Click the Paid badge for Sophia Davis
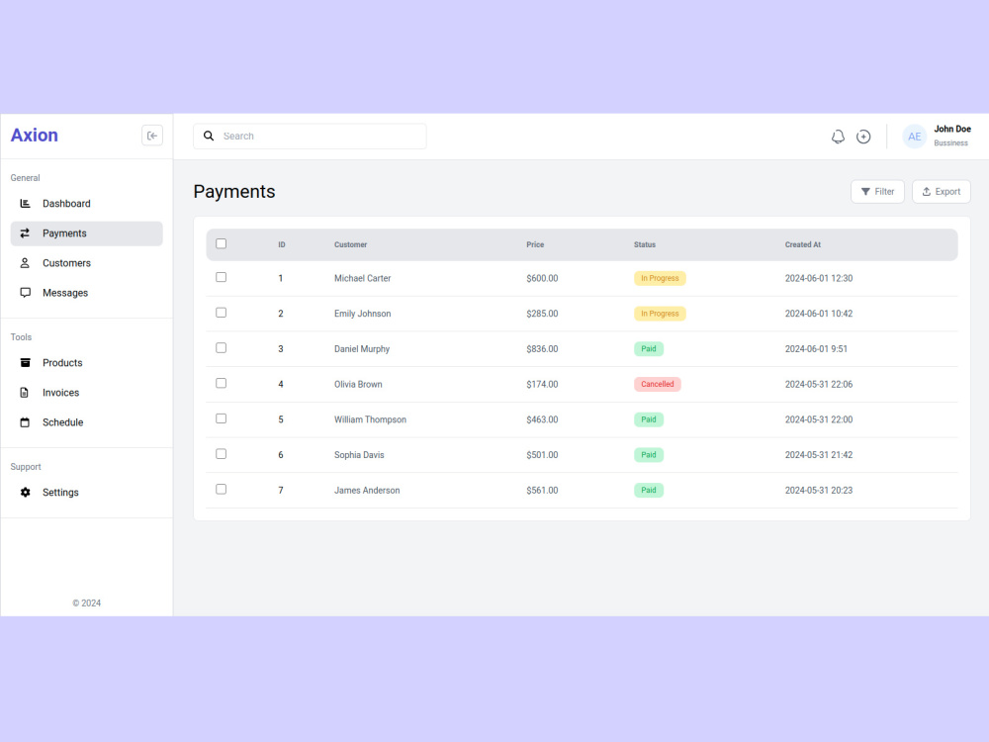The height and width of the screenshot is (742, 989). (649, 455)
